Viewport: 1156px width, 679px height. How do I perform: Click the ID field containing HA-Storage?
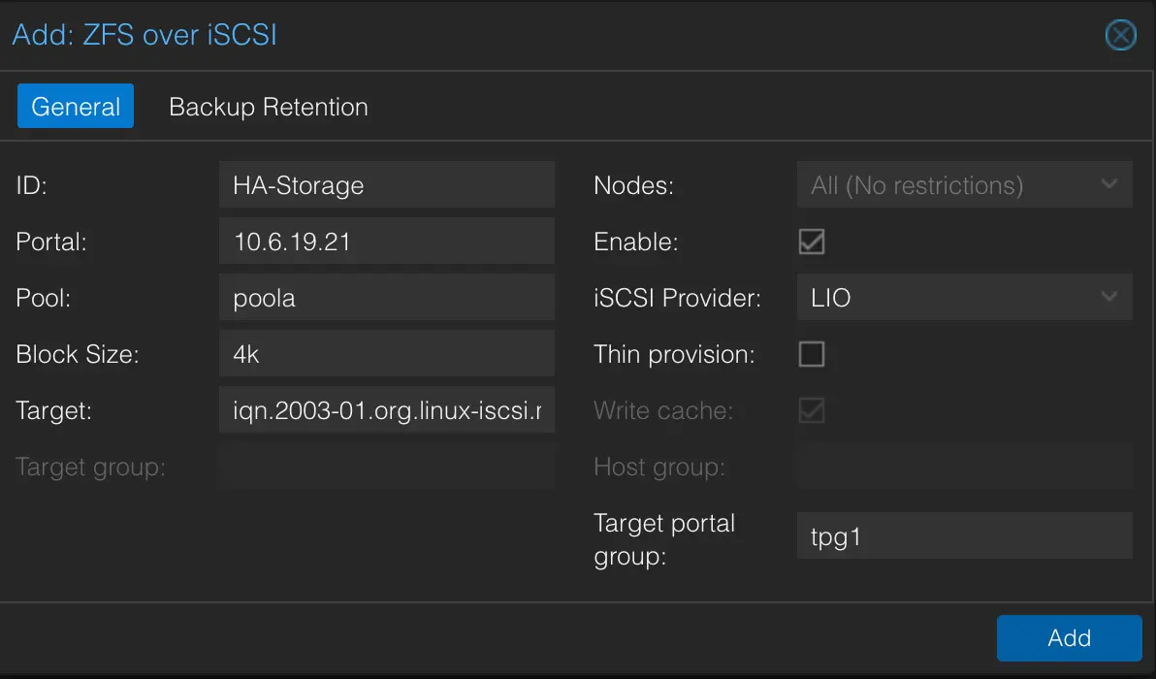click(x=386, y=184)
